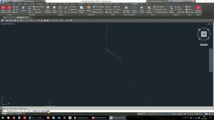The height and width of the screenshot is (120, 214).
Task: Click the Flange fitter tool
Action: 109,12
